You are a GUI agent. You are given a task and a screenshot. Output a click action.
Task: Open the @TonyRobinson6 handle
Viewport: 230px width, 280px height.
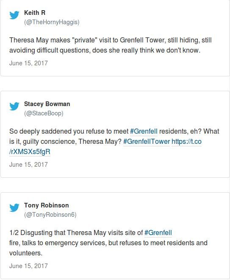(50, 215)
